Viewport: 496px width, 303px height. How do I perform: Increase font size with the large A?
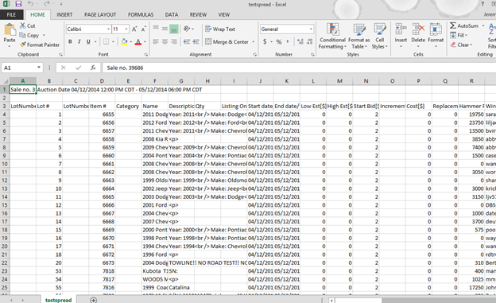coord(134,29)
